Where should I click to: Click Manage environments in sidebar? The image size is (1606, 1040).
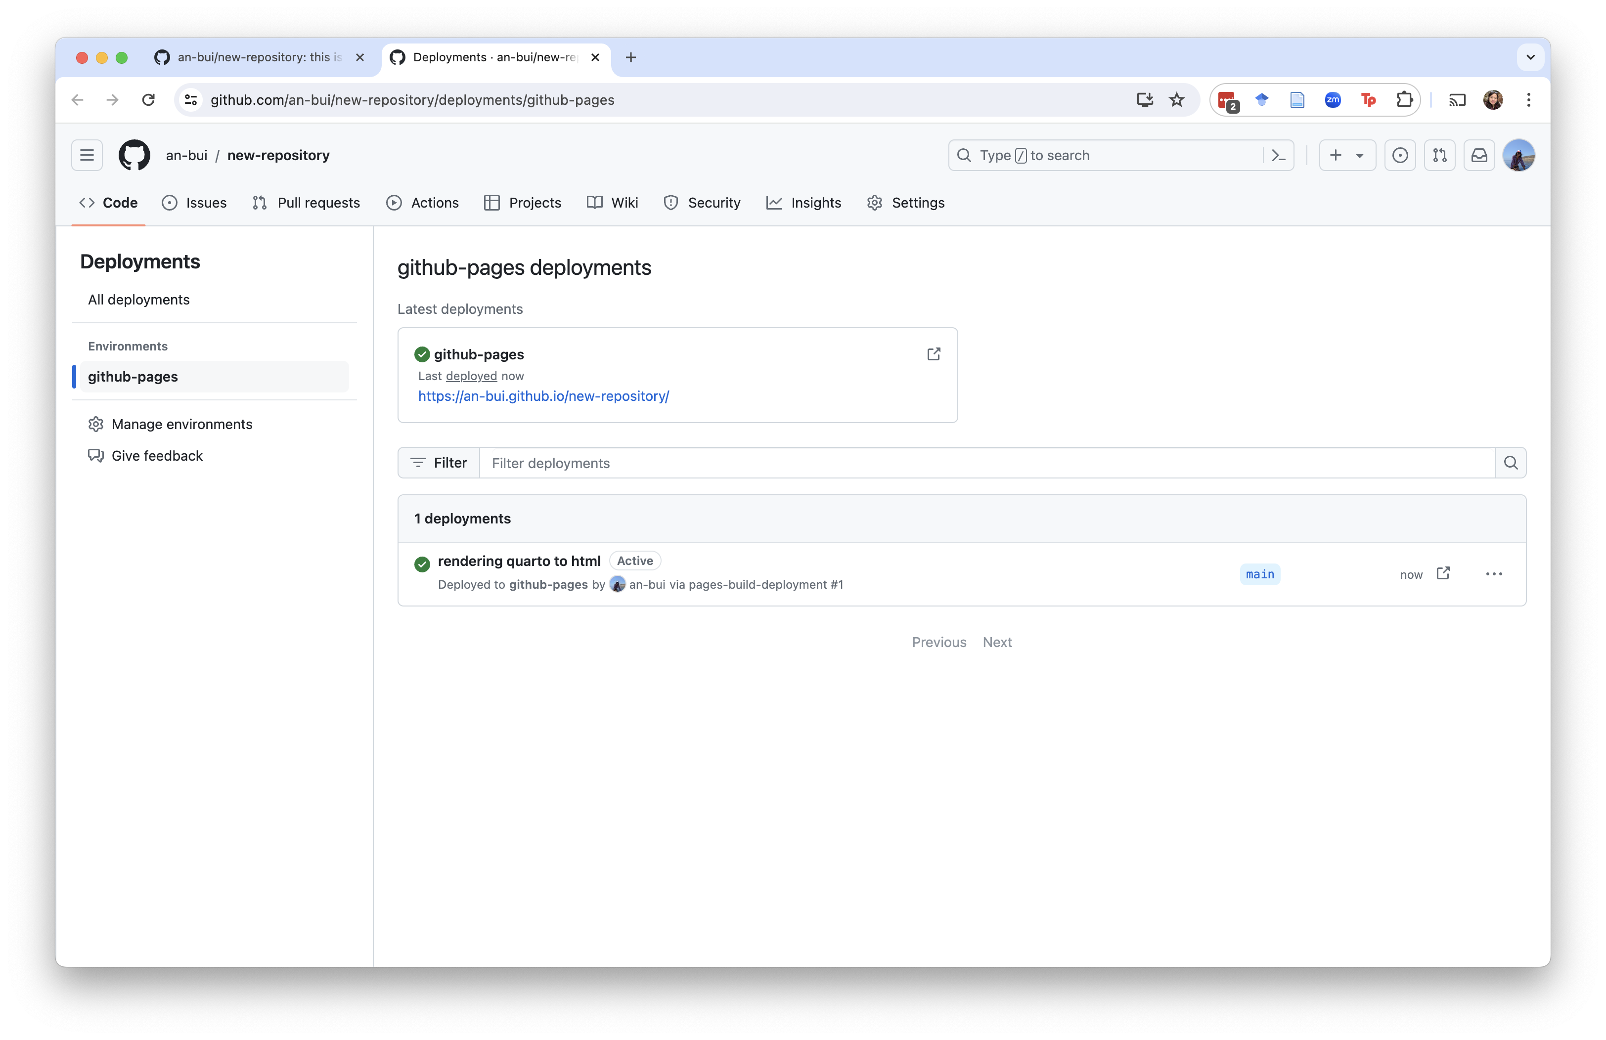[181, 424]
